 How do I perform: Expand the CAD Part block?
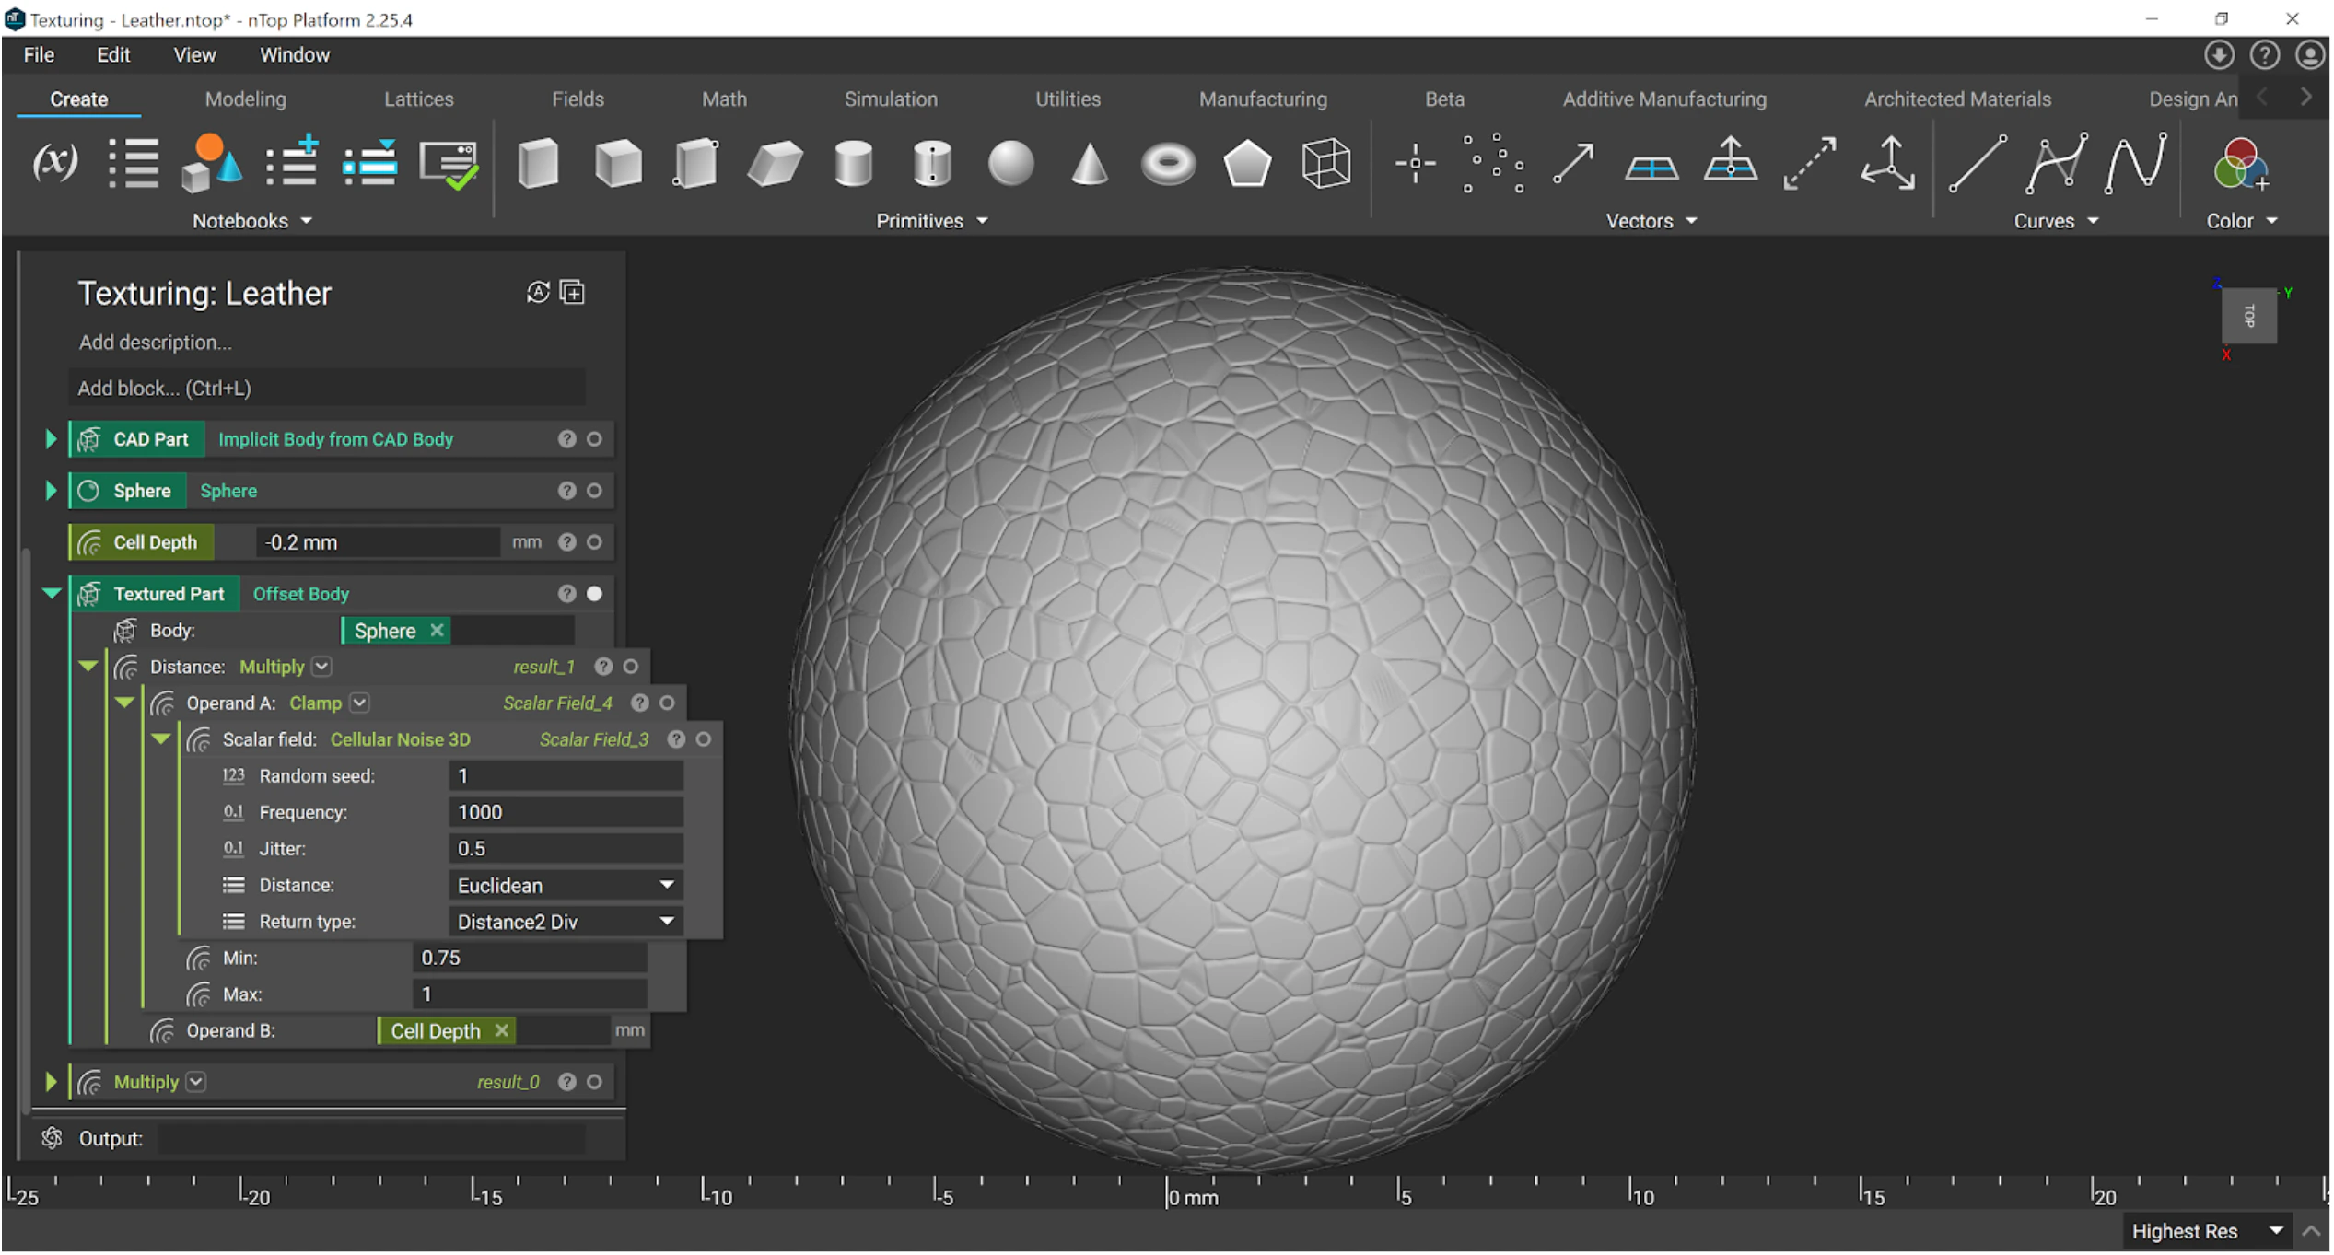[x=52, y=439]
